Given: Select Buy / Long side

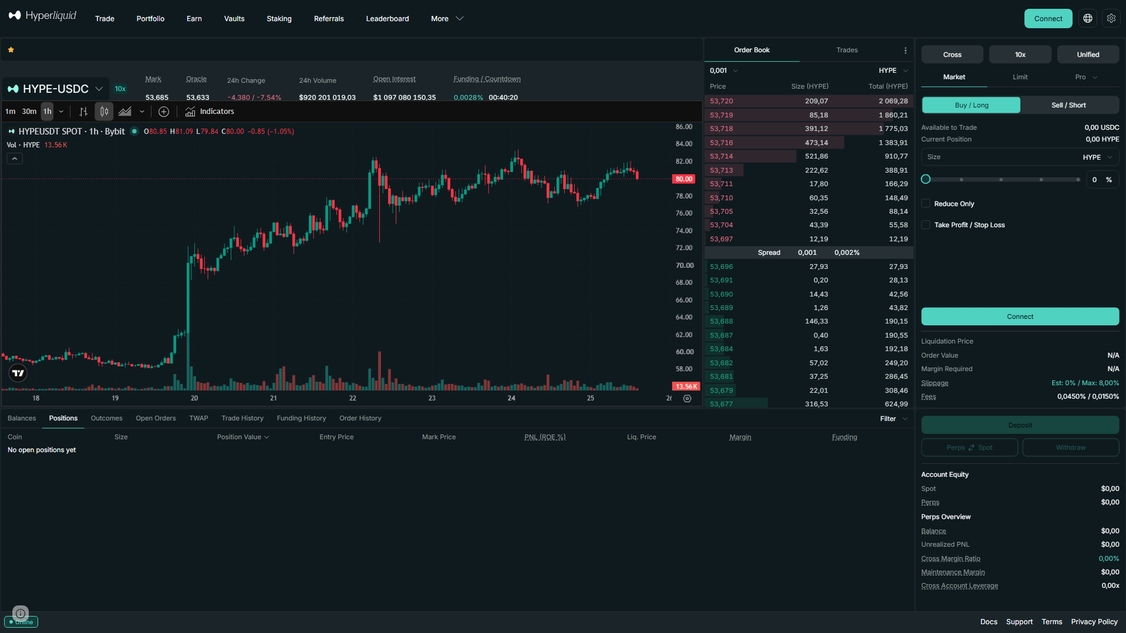Looking at the screenshot, I should [x=971, y=105].
